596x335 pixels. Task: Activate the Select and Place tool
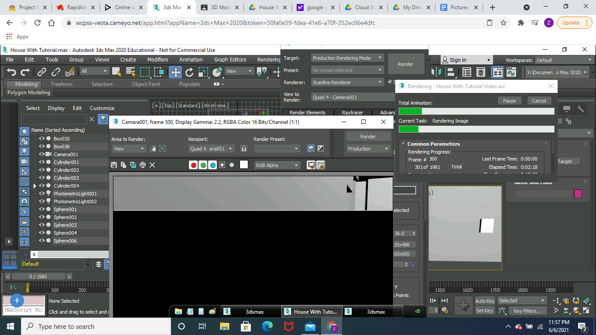217,72
